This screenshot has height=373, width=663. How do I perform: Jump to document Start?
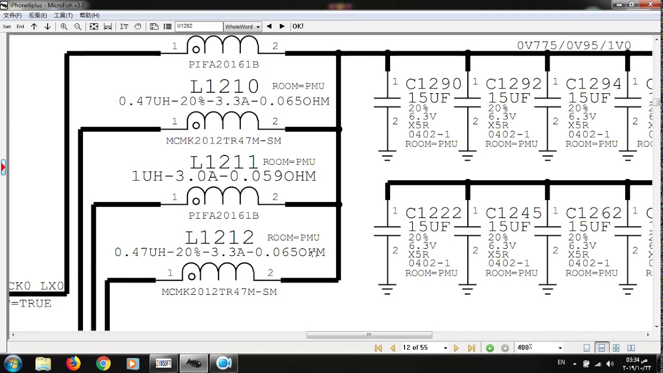click(x=7, y=26)
